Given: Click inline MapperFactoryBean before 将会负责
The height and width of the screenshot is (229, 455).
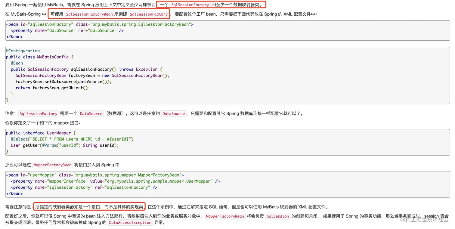Looking at the screenshot, I should pos(225,216).
